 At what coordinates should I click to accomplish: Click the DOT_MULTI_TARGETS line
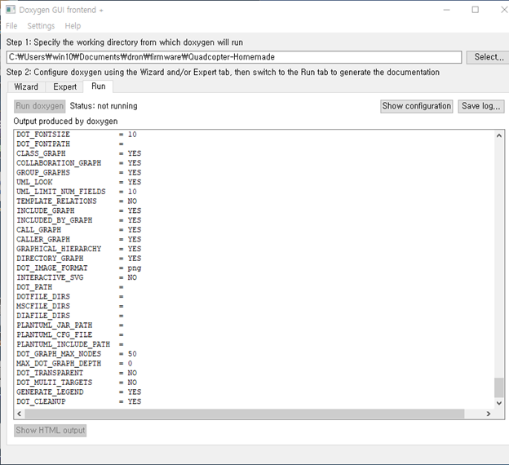pyautogui.click(x=77, y=383)
